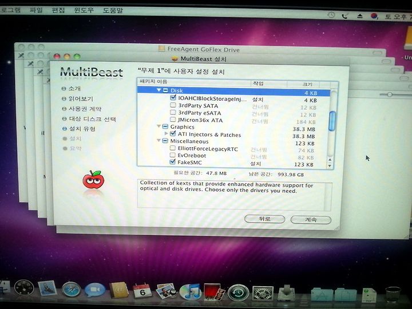The image size is (412, 309).
Task: Enable the 3rdParty eSATA checkbox
Action: (x=173, y=113)
